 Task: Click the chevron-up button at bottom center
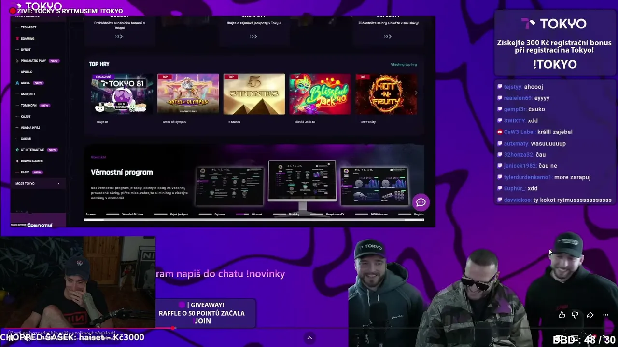tap(309, 338)
